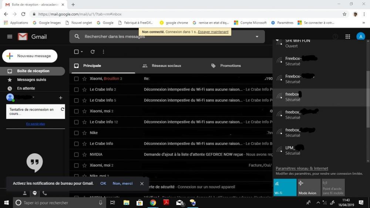Open the Gmail main menu hamburger icon

pyautogui.click(x=10, y=37)
